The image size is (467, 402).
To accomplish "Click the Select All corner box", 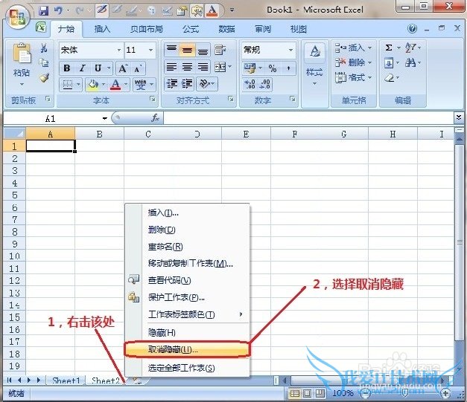I will pos(15,134).
